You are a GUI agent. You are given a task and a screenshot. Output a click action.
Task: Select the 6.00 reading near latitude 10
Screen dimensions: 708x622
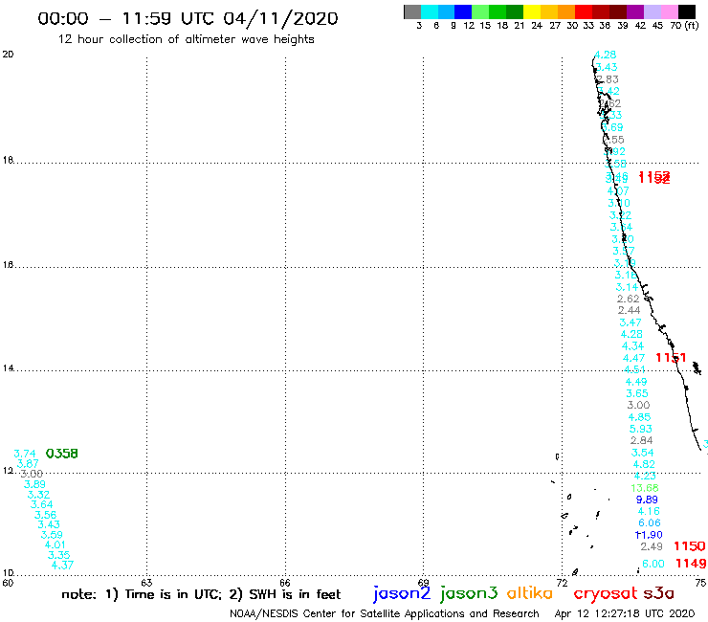pos(653,564)
